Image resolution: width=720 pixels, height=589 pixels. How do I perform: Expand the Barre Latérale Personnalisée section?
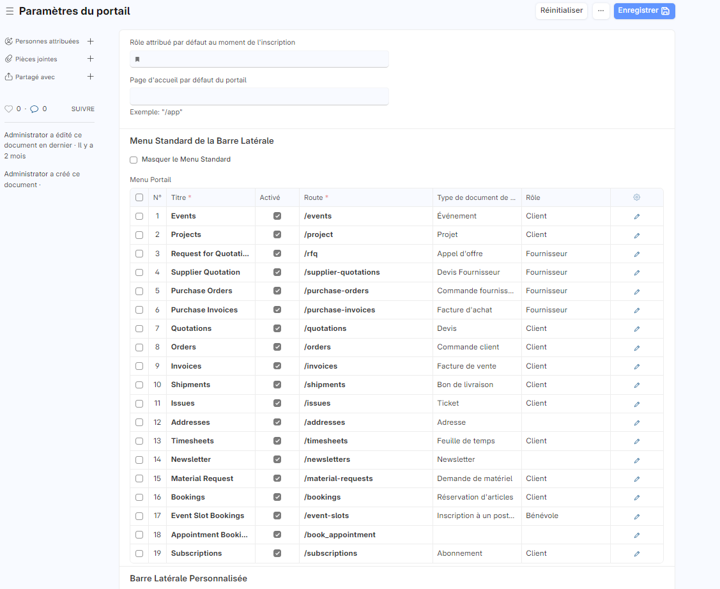coord(188,578)
